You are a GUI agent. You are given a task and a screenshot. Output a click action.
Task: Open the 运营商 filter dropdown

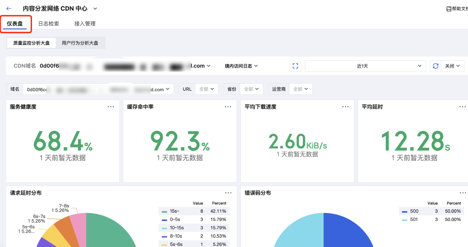coord(300,89)
